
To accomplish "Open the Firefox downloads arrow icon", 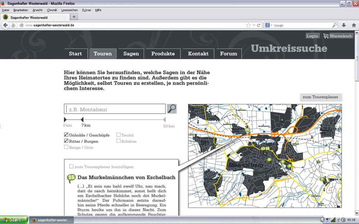I will click(344, 25).
